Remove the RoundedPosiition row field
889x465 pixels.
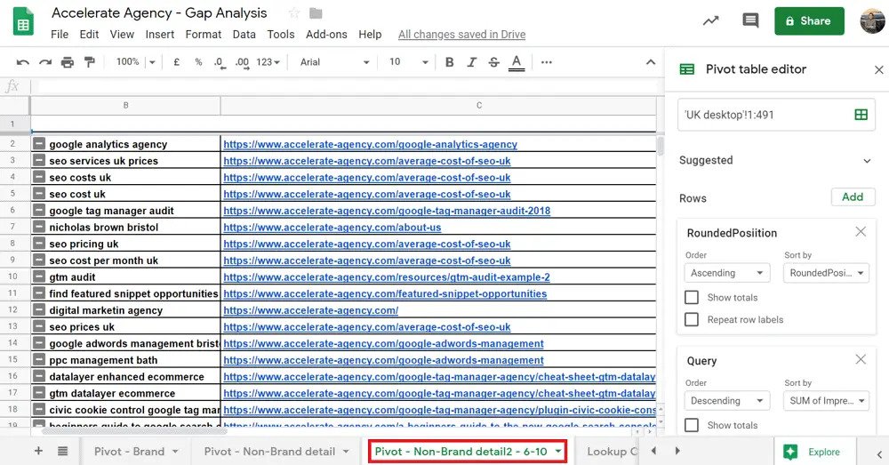tap(861, 232)
